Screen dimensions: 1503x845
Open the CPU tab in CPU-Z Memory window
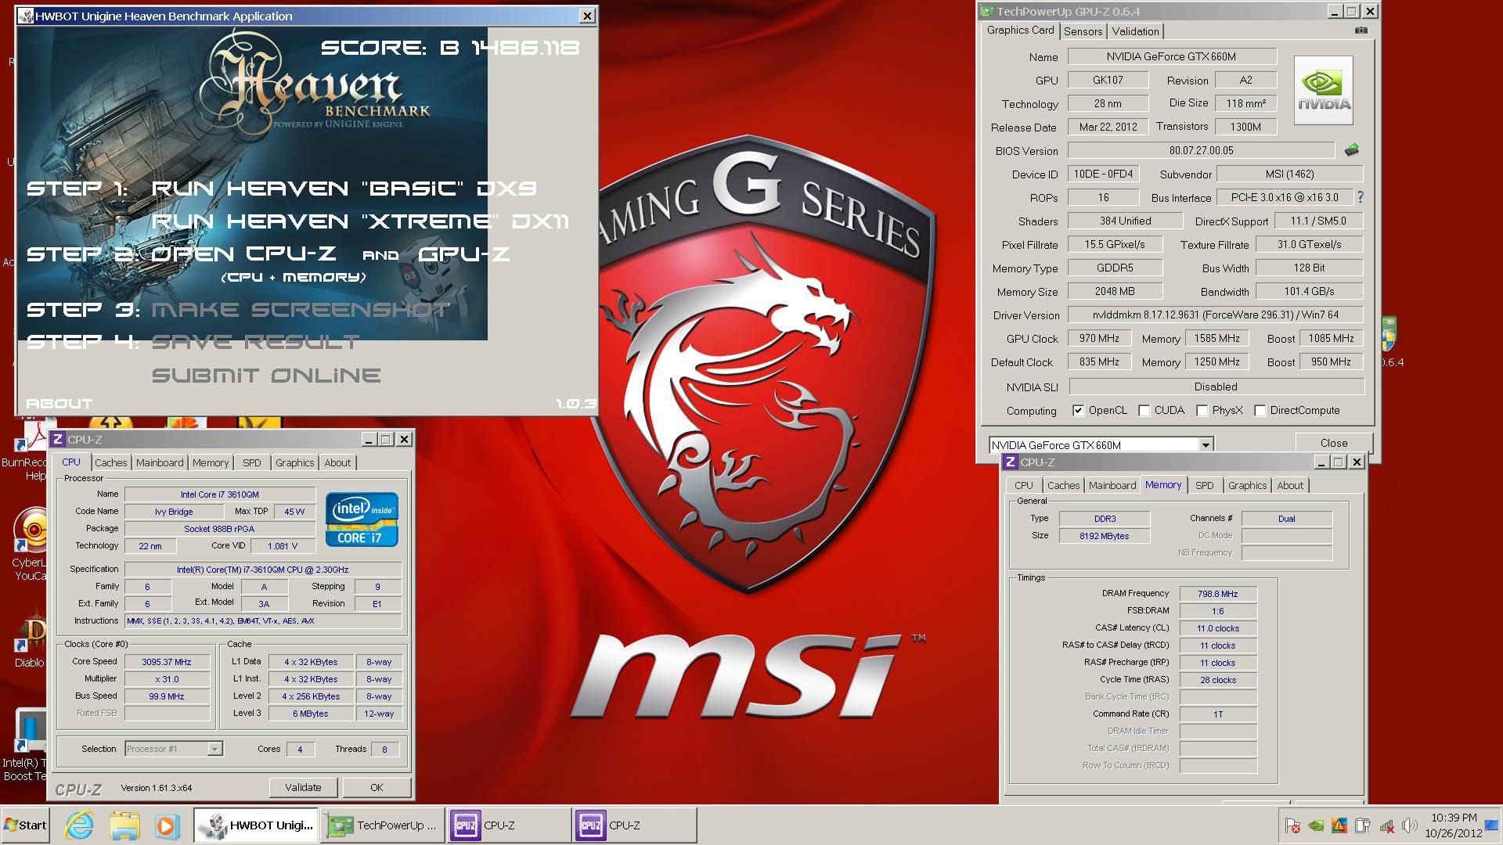[x=1024, y=485]
